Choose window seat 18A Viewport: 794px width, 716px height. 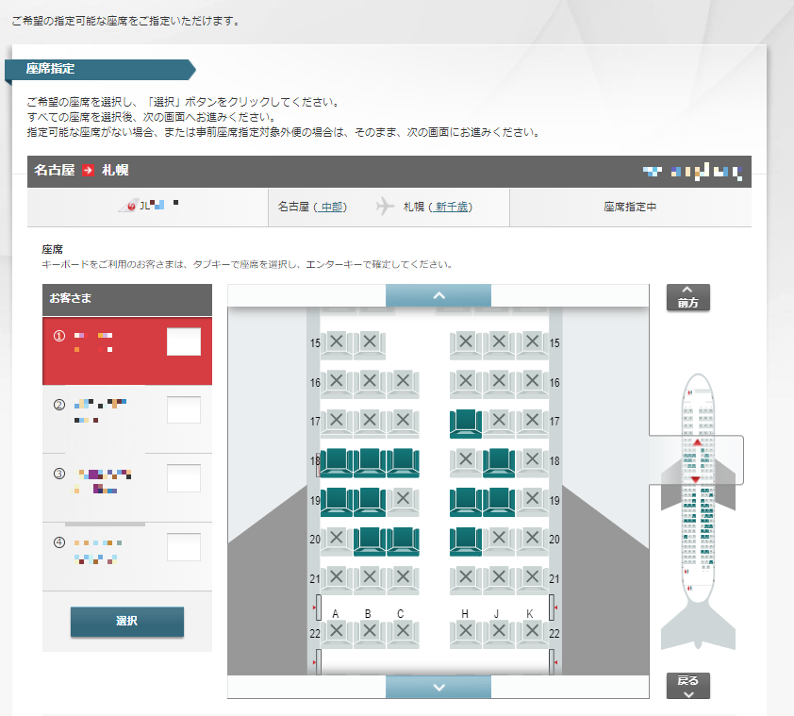(x=337, y=462)
